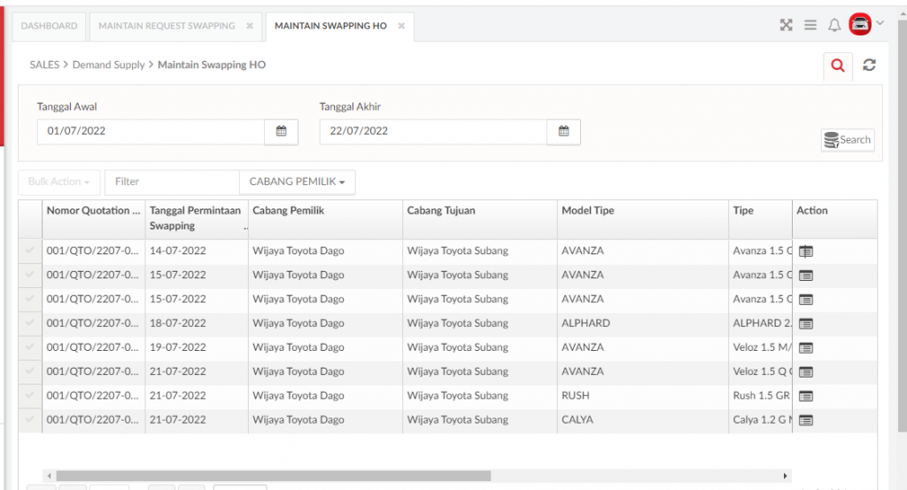The width and height of the screenshot is (907, 490).
Task: Click the Rush 1.5 GR tipe cell
Action: (761, 395)
